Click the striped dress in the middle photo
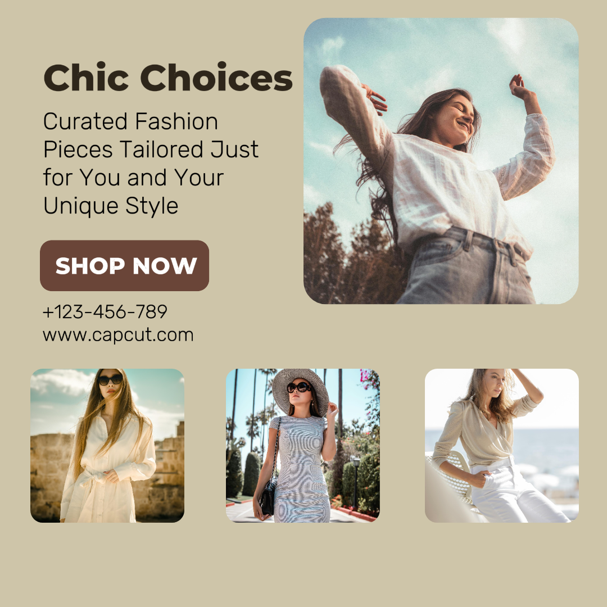Viewport: 607px width, 607px height. [x=300, y=470]
